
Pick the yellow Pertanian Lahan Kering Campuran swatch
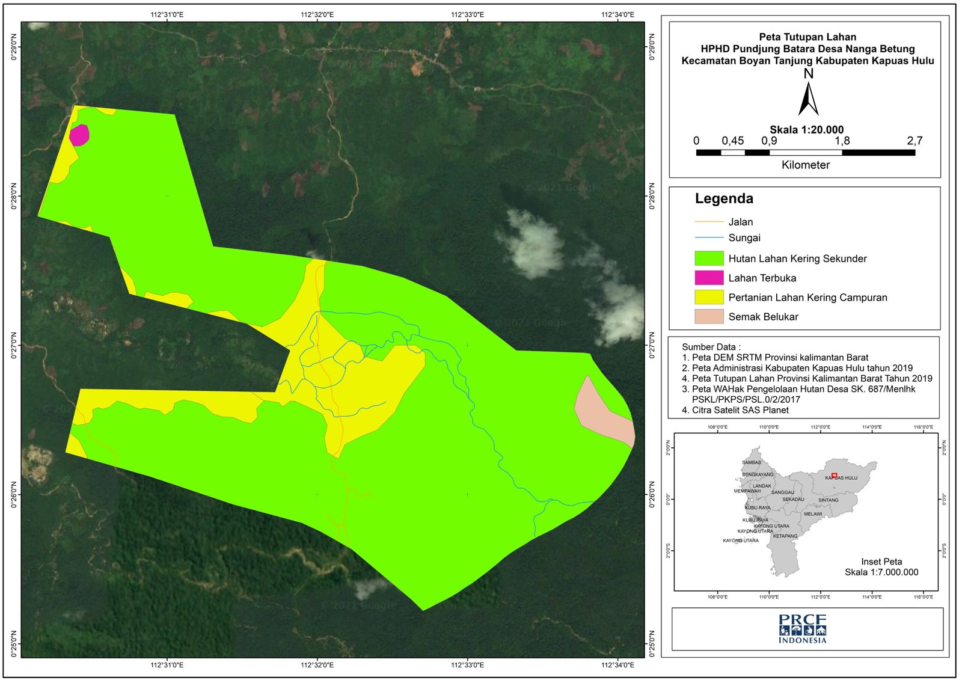[709, 297]
